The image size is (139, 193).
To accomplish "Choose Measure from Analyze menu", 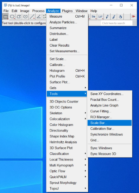I will point(67,16).
